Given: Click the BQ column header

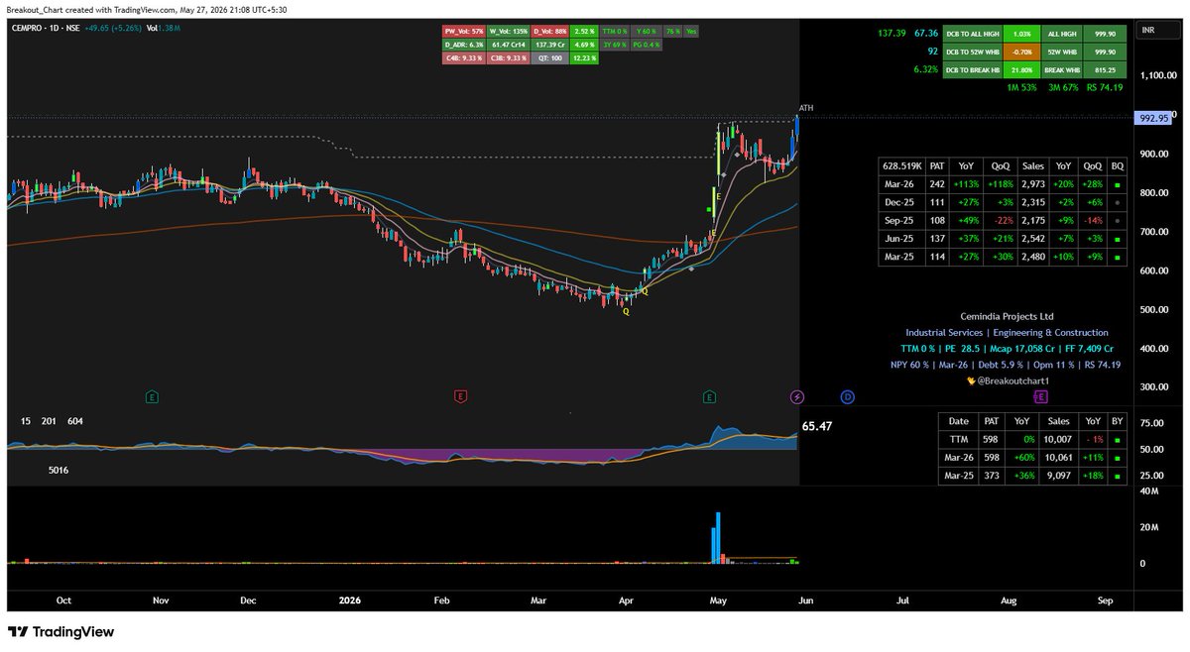Looking at the screenshot, I should coord(1118,166).
